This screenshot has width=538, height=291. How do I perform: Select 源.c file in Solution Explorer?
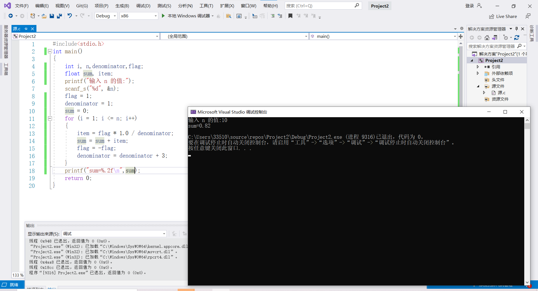[x=501, y=93]
